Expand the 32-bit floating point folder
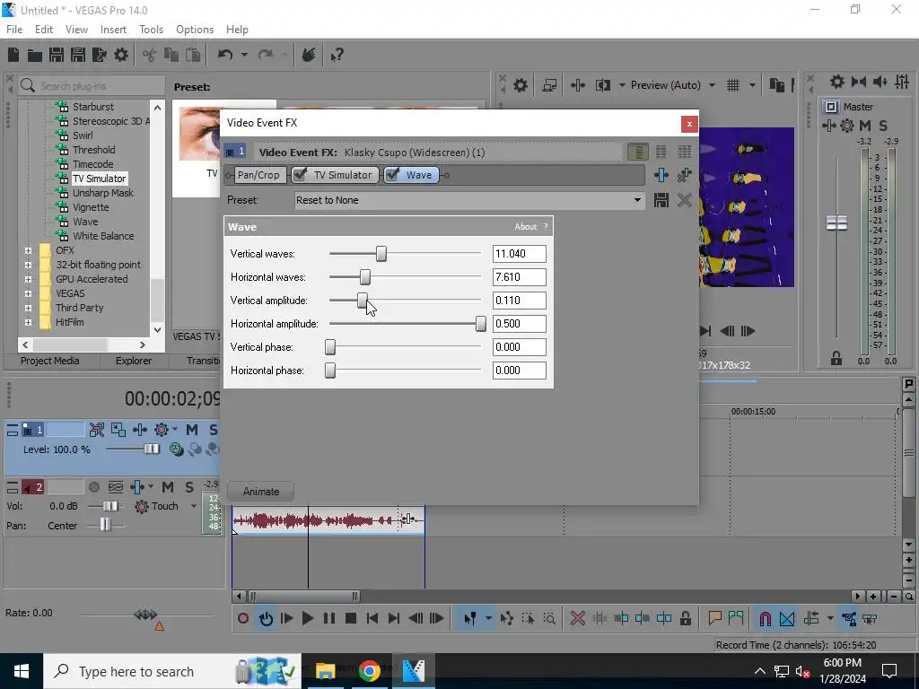 tap(28, 265)
